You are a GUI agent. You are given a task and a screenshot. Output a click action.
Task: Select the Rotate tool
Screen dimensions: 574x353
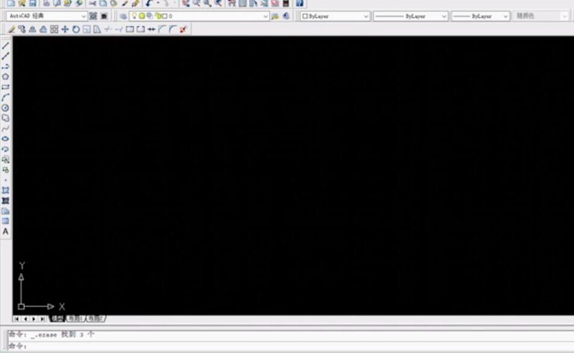coord(76,29)
